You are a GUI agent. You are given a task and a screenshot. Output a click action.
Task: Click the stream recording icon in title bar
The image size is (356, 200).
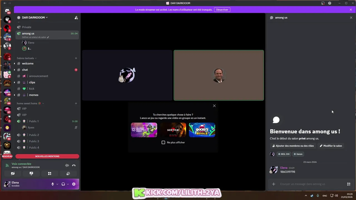click(x=323, y=3)
